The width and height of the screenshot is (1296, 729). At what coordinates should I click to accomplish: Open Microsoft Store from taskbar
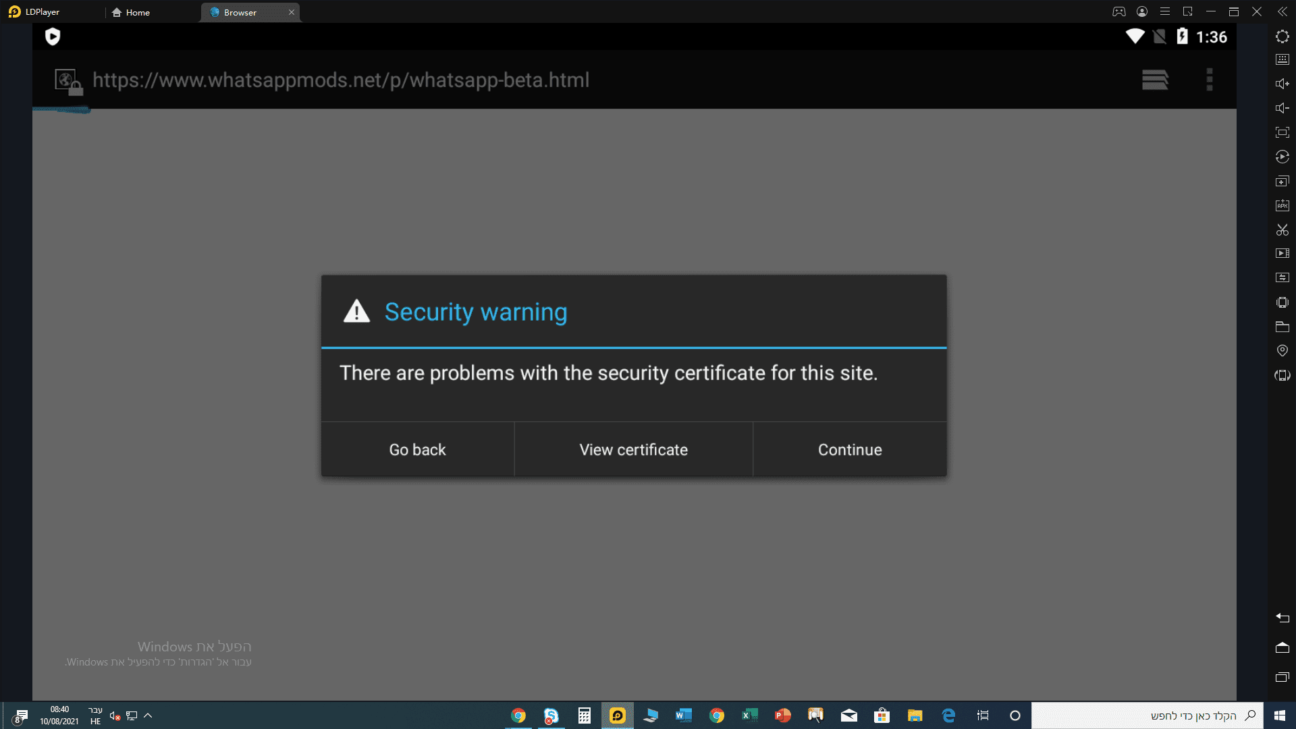click(x=882, y=715)
